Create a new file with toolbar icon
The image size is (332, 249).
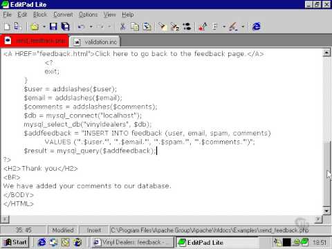pyautogui.click(x=7, y=27)
